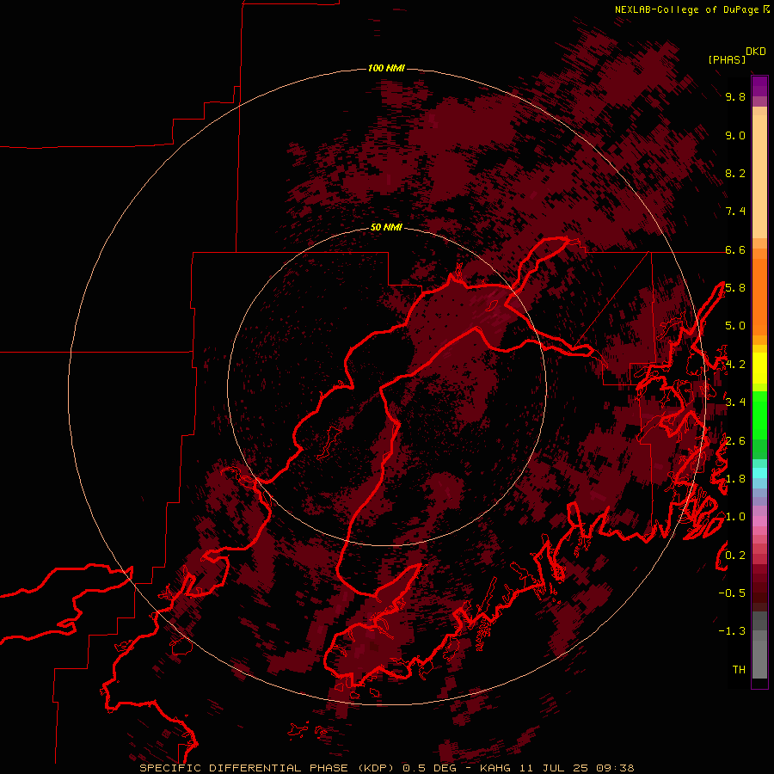The width and height of the screenshot is (774, 774).
Task: Click the 8.2 value on the color scale
Action: (735, 173)
